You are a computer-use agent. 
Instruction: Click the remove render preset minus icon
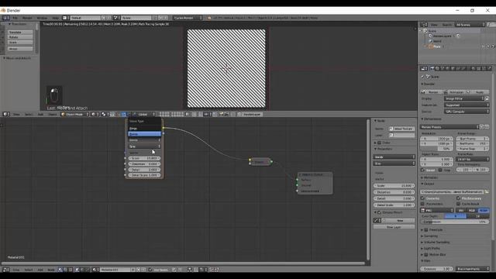coord(487,127)
